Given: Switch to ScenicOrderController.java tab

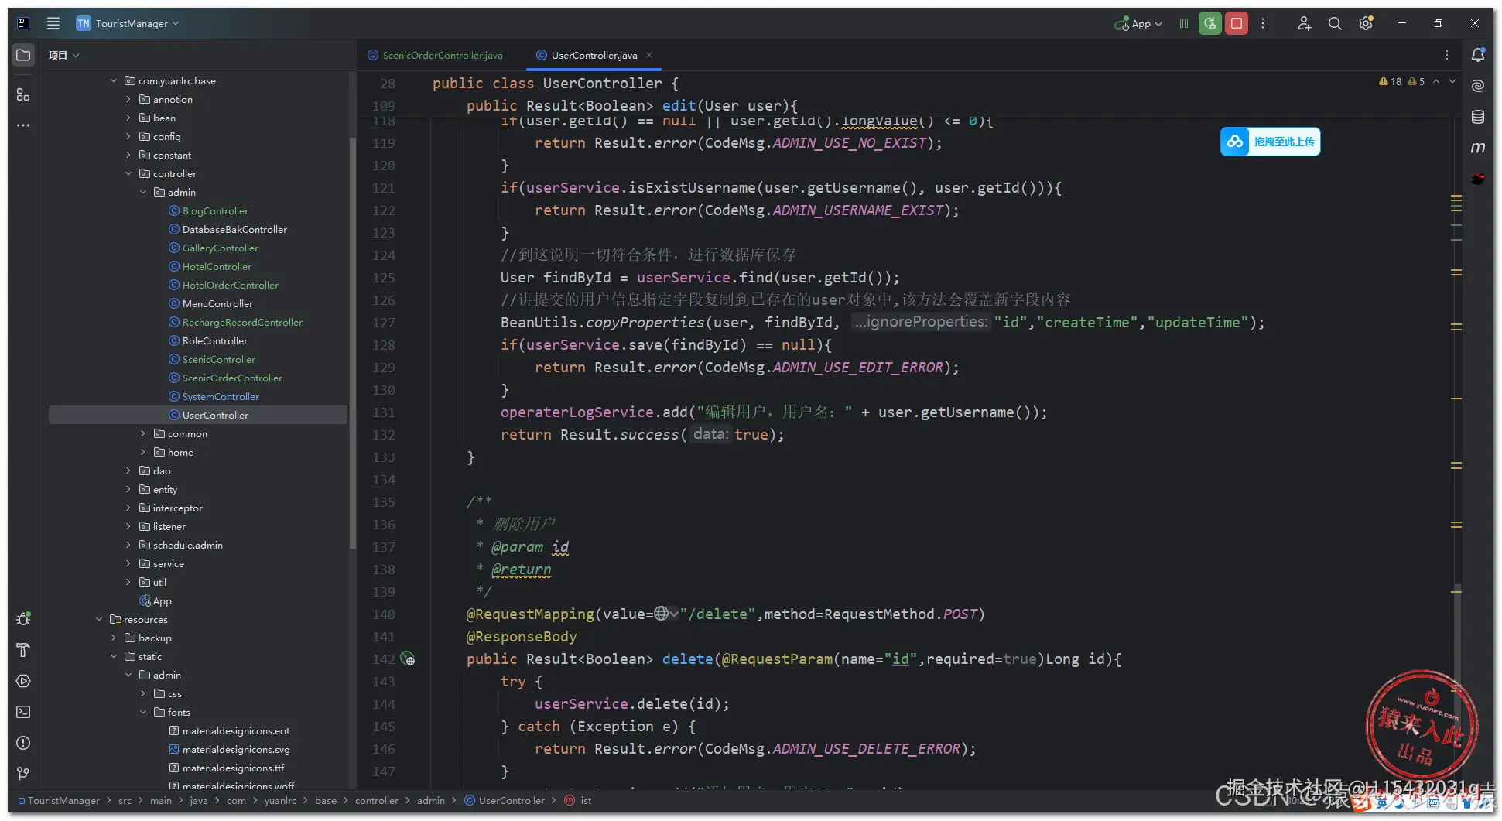Looking at the screenshot, I should click(x=435, y=55).
